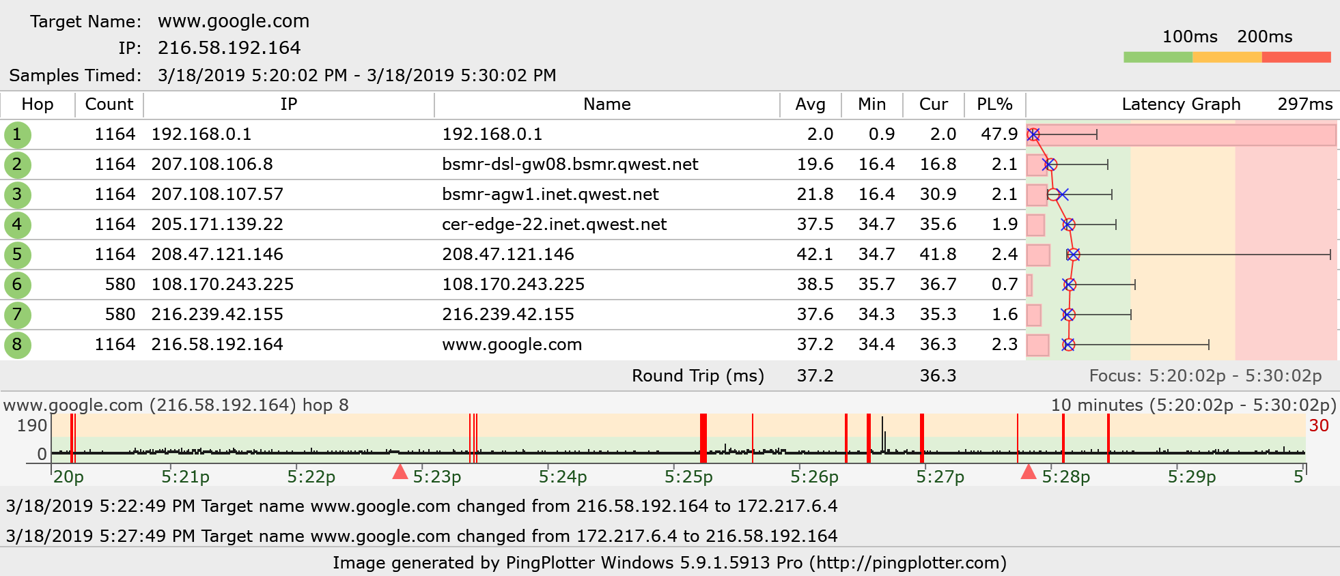Click the orange 200ms legend swatch
The height and width of the screenshot is (576, 1340).
click(1227, 57)
